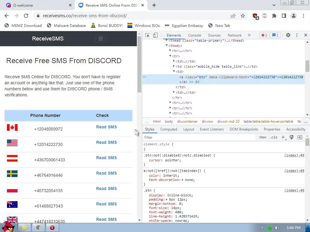The width and height of the screenshot is (310, 232).
Task: Click the Forward navigation arrow
Action: [16, 16]
